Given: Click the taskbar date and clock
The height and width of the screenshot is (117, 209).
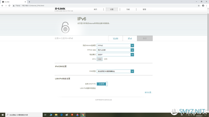Looking at the screenshot, I should coord(199,115).
